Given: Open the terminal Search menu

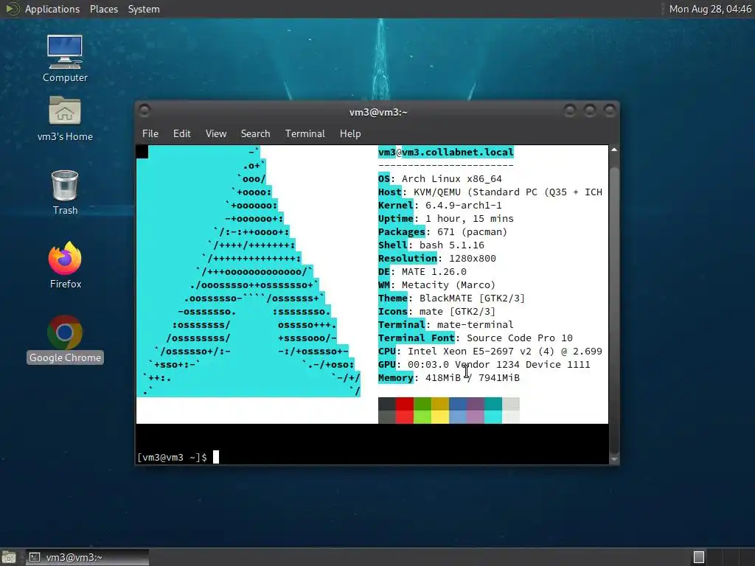Looking at the screenshot, I should [255, 133].
